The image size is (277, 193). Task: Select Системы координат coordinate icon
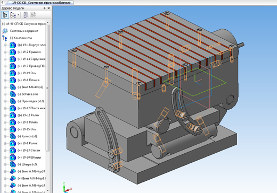[x=5, y=31]
